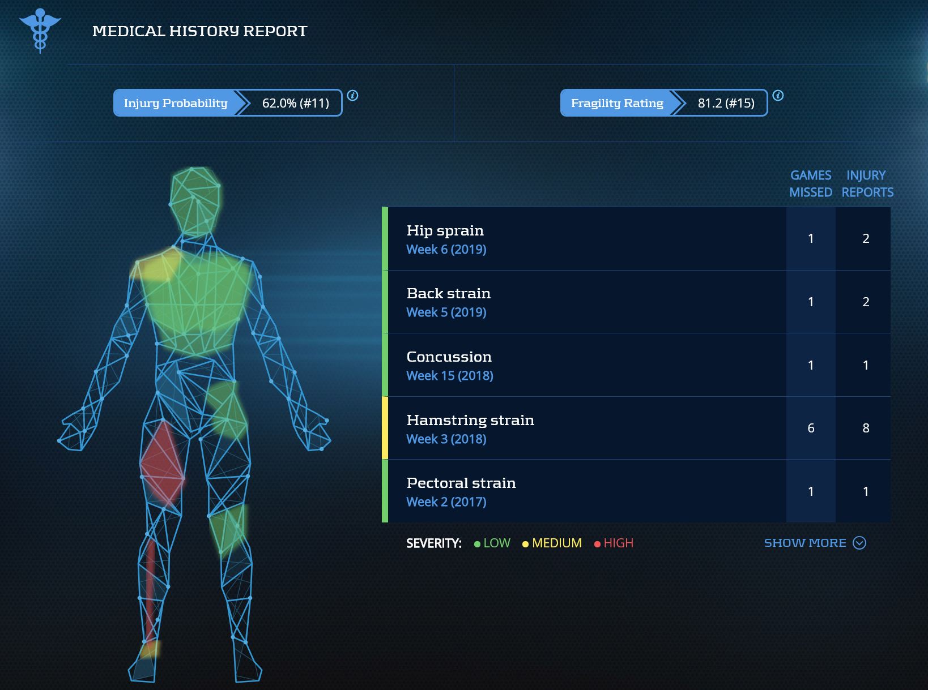Expand the list with Show More

point(805,543)
